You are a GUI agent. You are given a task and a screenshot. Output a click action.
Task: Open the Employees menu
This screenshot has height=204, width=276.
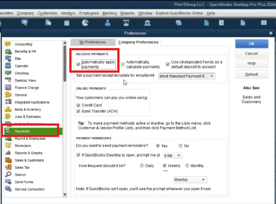pos(89,13)
